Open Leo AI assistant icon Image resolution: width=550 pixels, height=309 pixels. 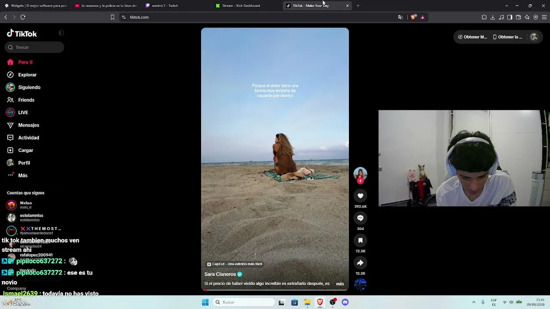527,17
